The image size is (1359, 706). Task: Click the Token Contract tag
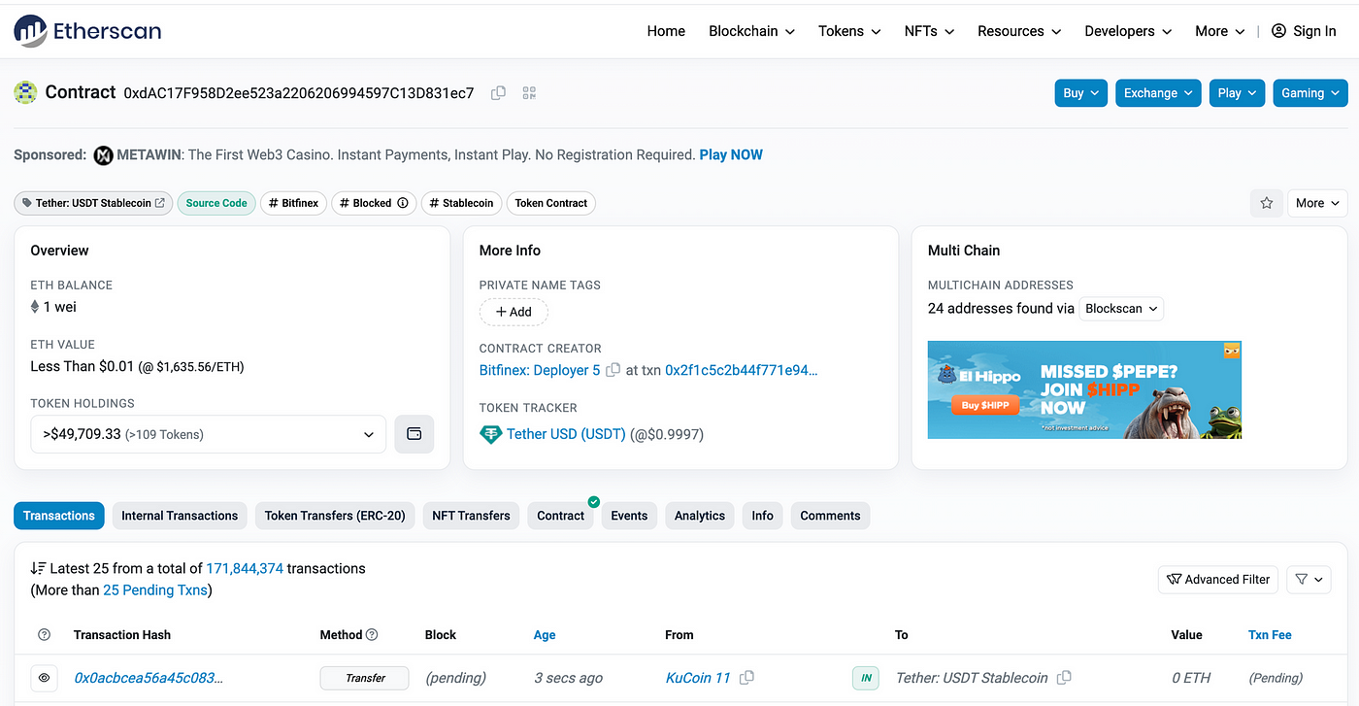pos(550,203)
